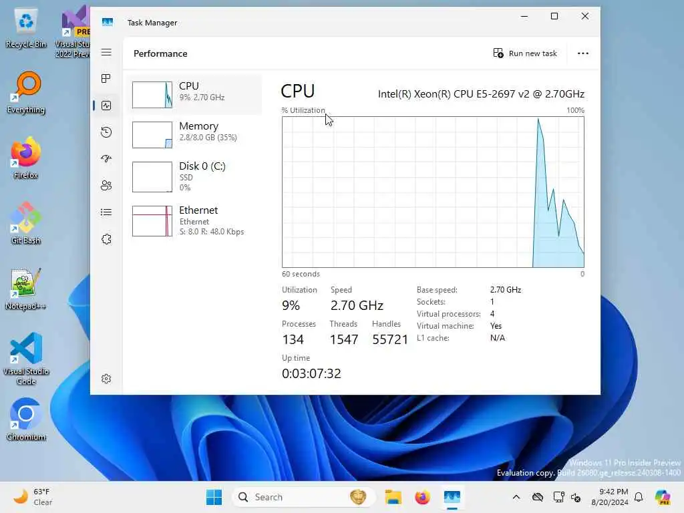Open the Services page puzzle icon
The width and height of the screenshot is (684, 513).
(x=106, y=239)
